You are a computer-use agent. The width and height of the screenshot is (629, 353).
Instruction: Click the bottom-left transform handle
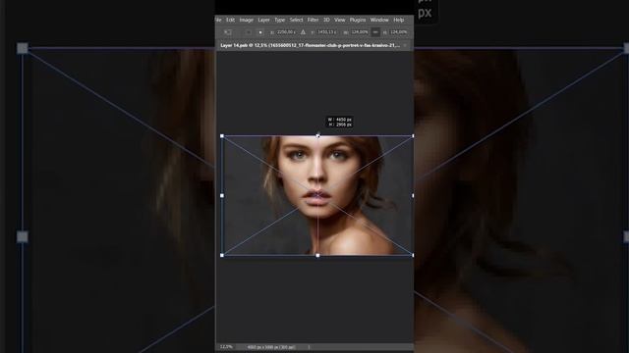tap(222, 255)
